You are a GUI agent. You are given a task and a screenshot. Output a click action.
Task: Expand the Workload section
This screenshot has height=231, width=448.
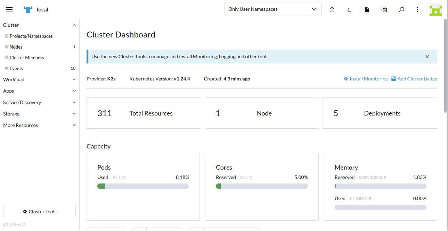click(x=39, y=79)
